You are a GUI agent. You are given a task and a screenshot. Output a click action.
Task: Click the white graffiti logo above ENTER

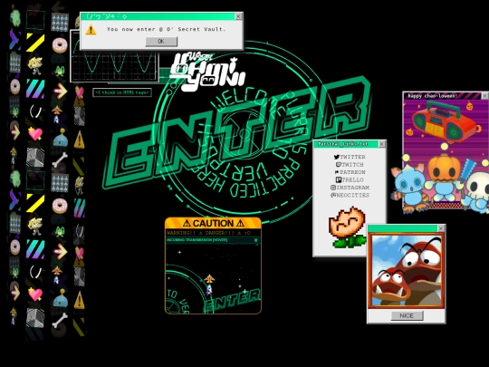click(x=207, y=72)
